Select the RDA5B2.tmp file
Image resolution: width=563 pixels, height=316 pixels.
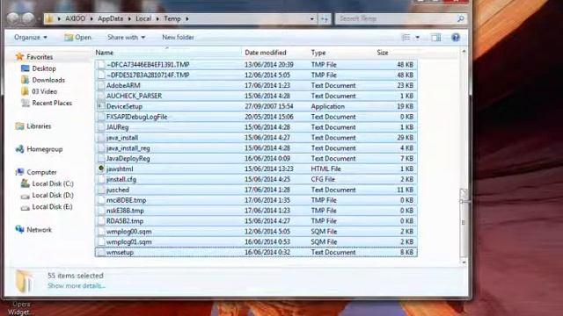256,220
